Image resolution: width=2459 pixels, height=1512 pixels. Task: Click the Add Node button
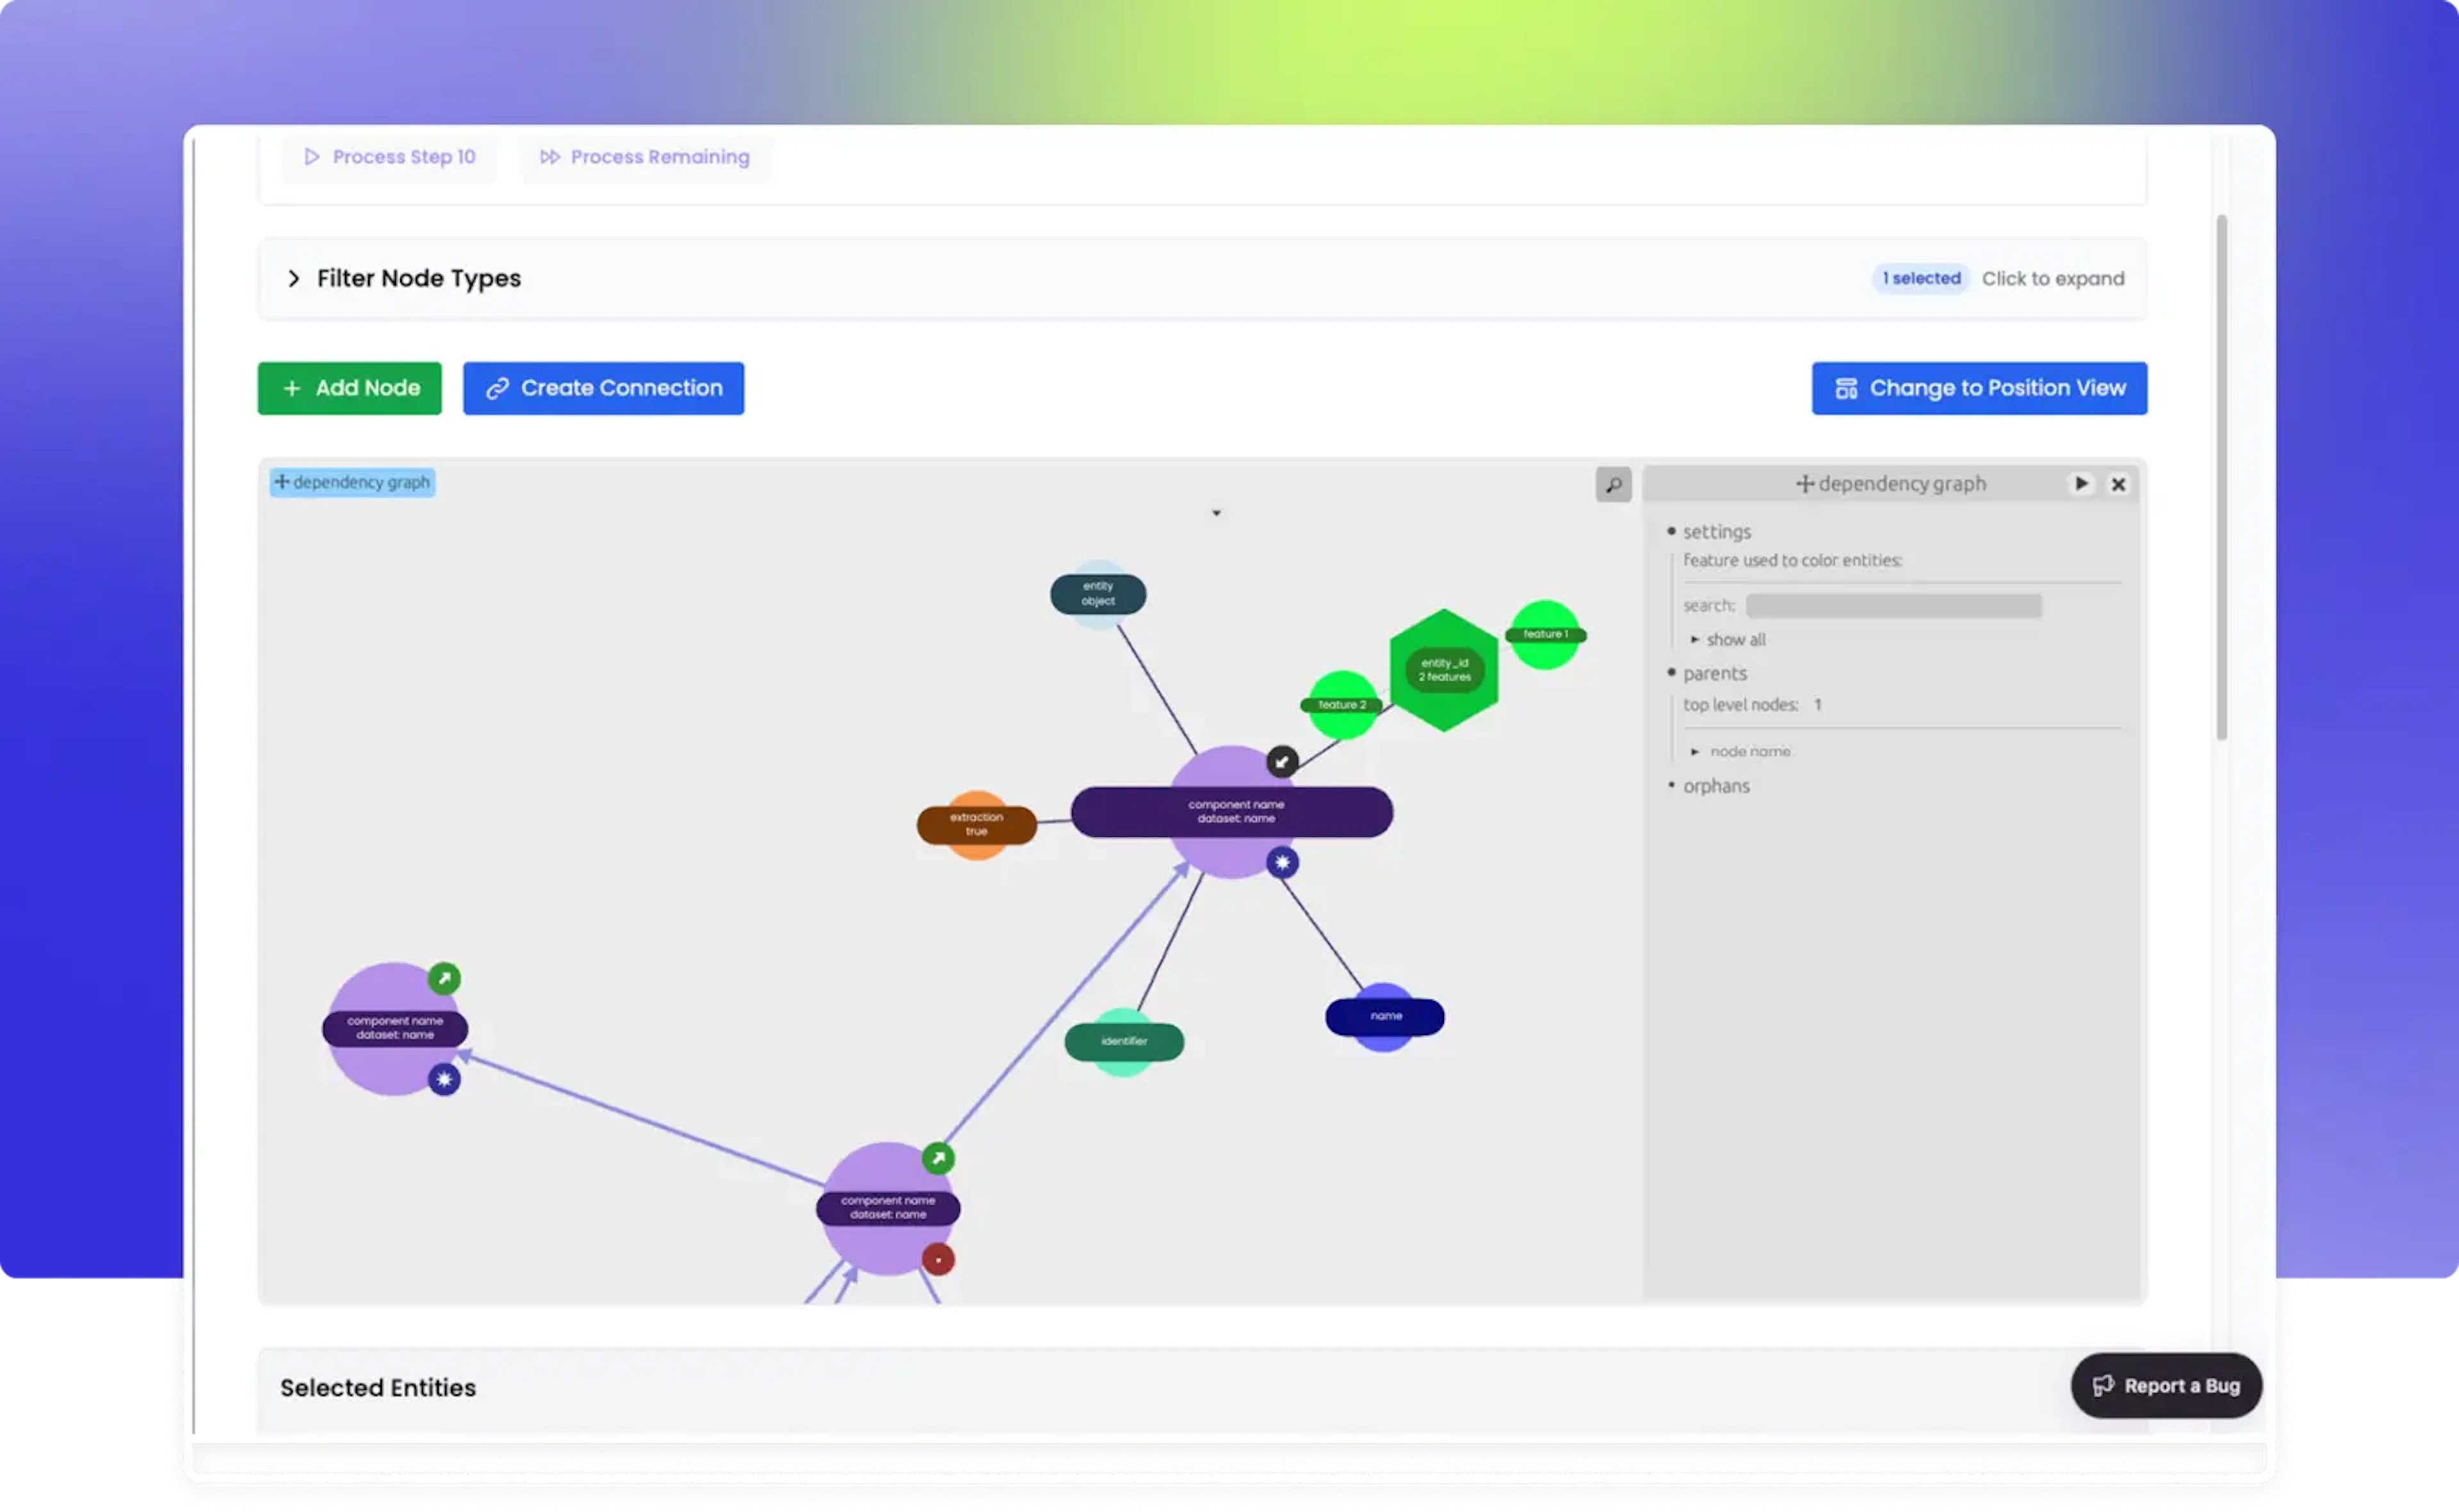pos(349,388)
